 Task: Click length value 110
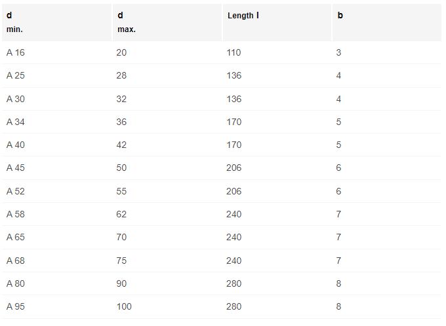pyautogui.click(x=234, y=52)
